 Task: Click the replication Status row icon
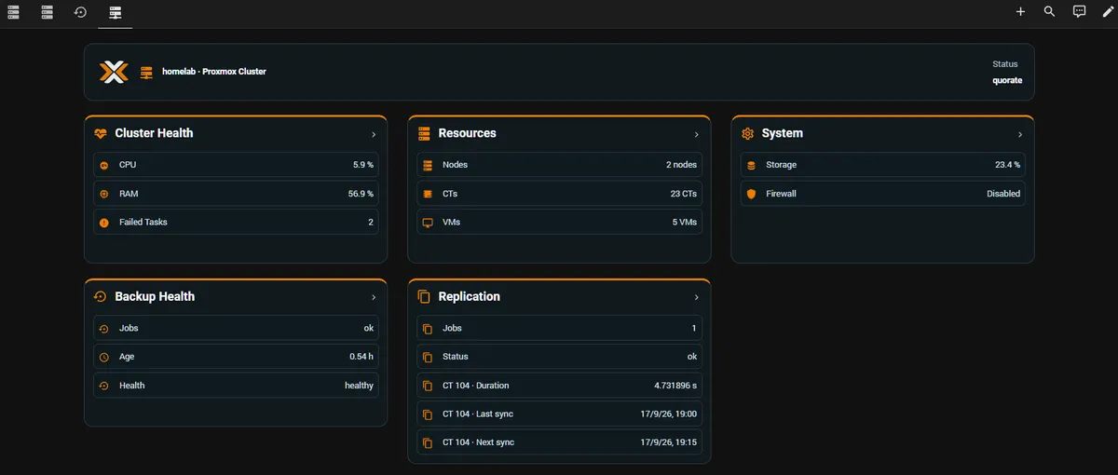pos(428,357)
